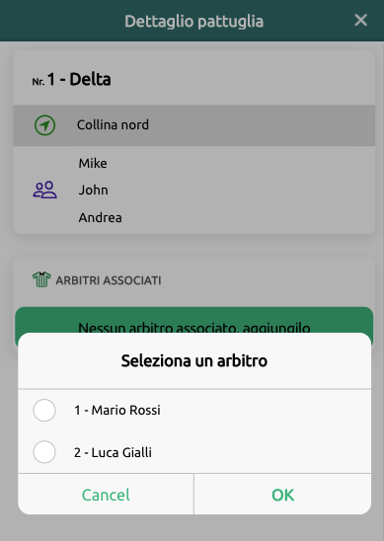This screenshot has width=384, height=541.
Task: Click team member John
Action: pos(94,191)
